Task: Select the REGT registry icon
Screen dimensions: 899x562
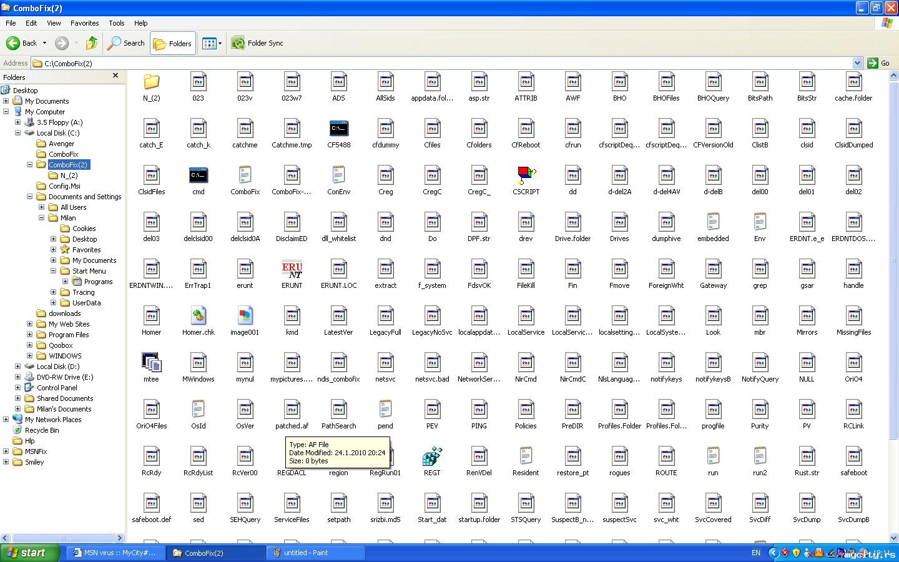Action: tap(432, 457)
